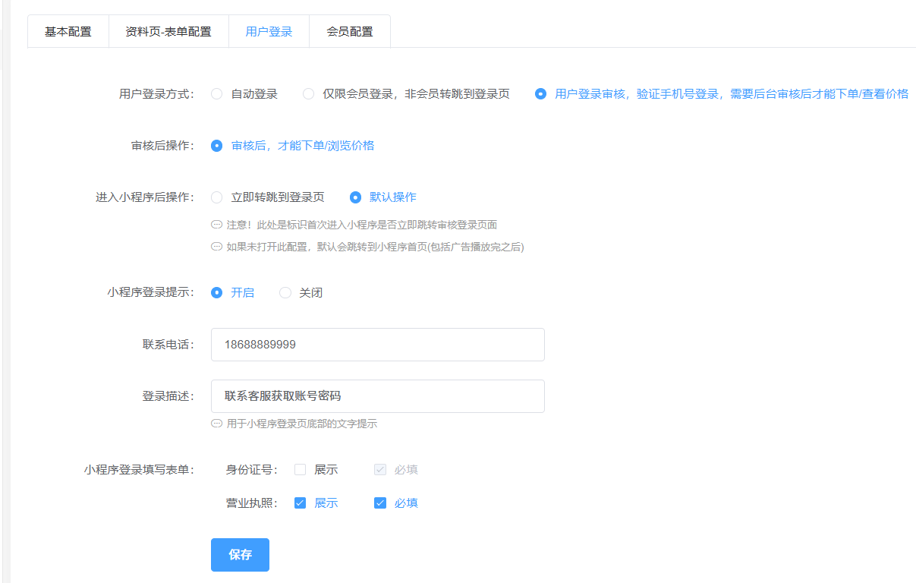
Task: Choose 立即转跳到登录页 radio option
Action: tap(217, 197)
